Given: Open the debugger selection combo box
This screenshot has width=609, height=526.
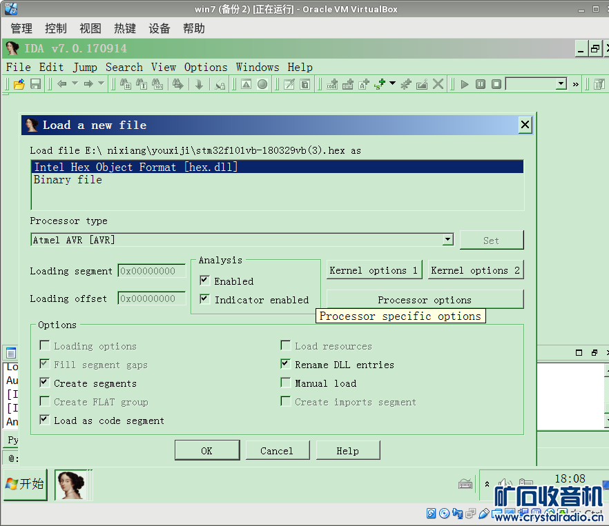Looking at the screenshot, I should [536, 84].
